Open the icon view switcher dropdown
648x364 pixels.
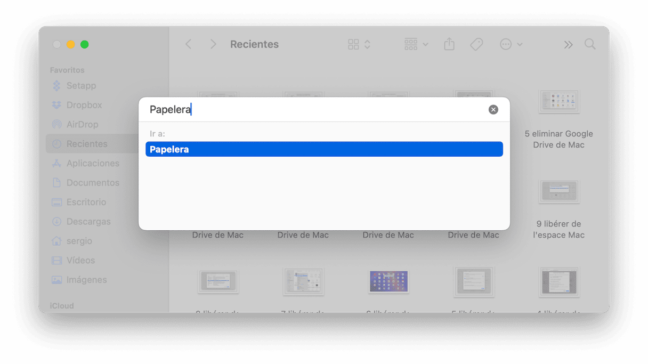[x=359, y=44]
